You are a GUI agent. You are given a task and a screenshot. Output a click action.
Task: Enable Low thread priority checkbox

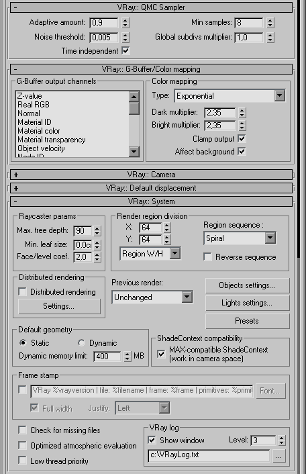pyautogui.click(x=22, y=461)
